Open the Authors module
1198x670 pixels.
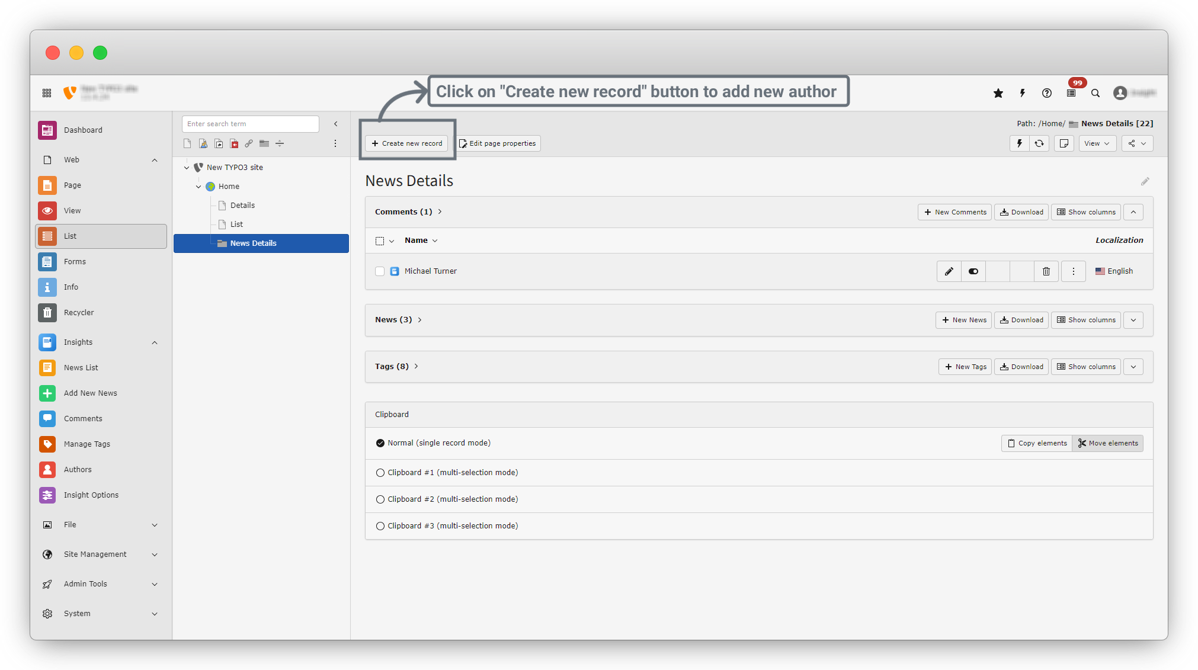[x=78, y=470]
